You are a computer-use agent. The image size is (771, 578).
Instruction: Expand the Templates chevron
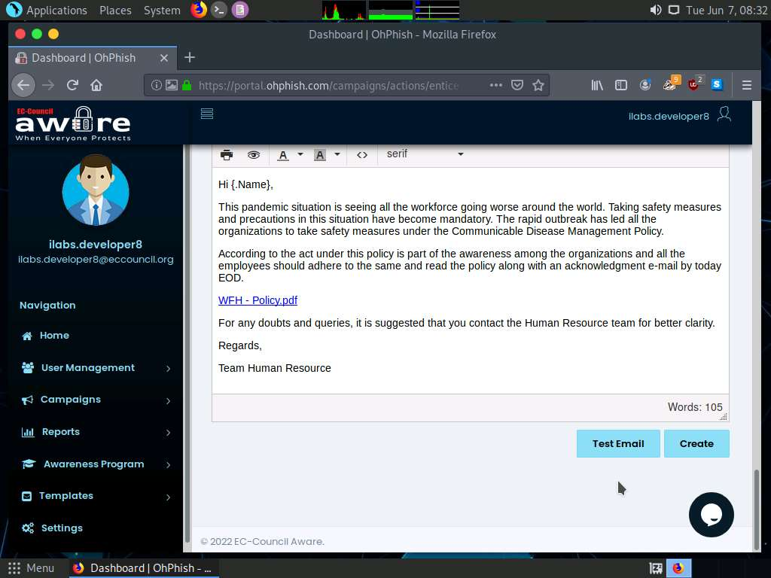click(x=168, y=497)
